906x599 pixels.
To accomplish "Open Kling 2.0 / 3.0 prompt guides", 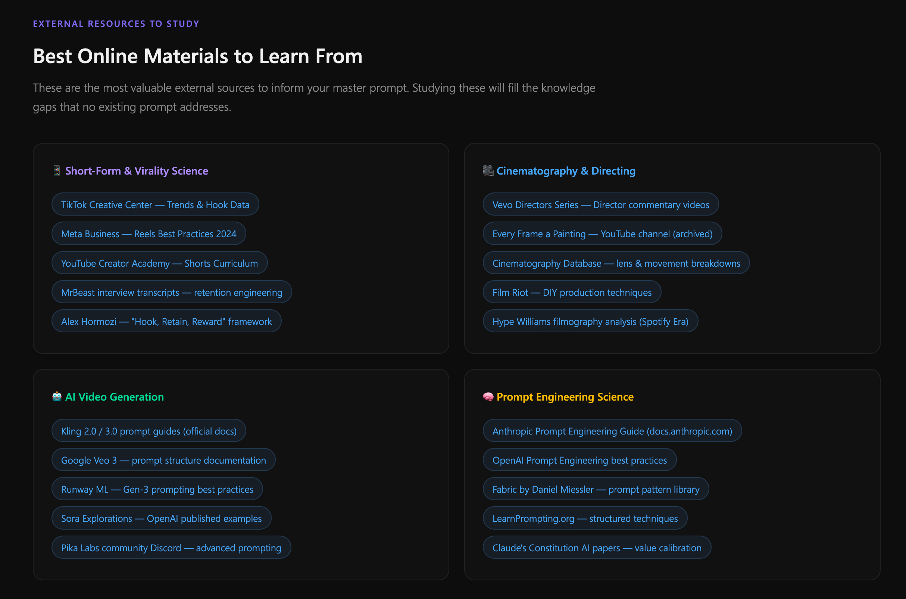I will (149, 430).
